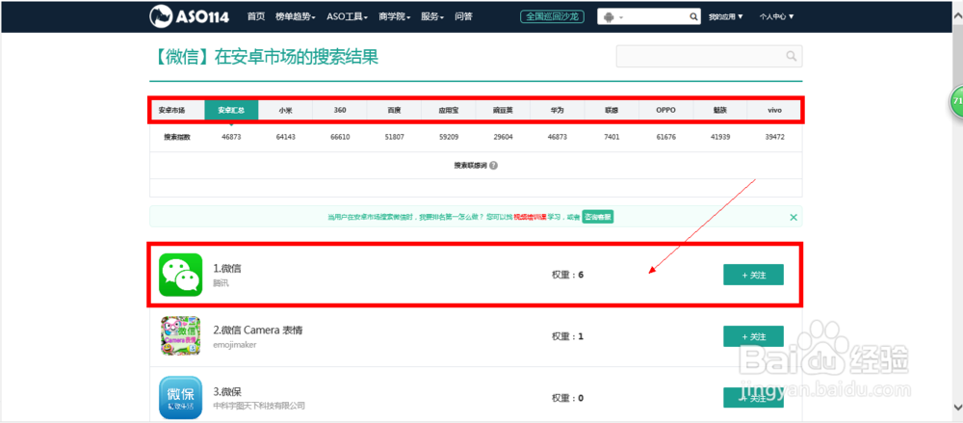Click the search index value 59209

(449, 137)
